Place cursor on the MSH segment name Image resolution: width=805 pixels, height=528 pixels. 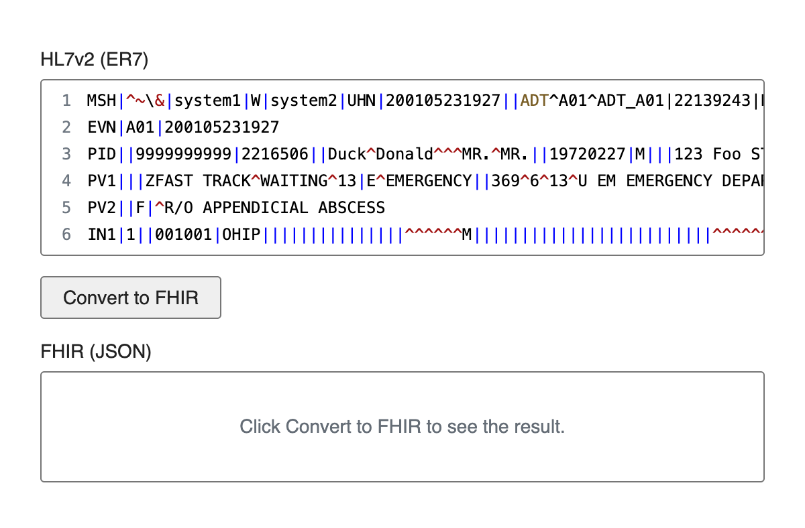pos(101,101)
